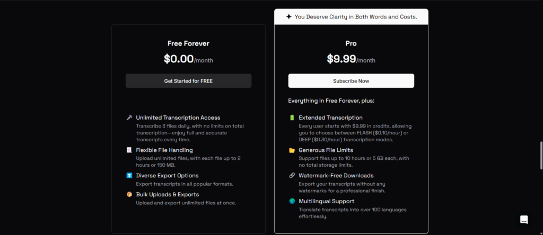
Task: Click the $0.00 price text
Action: coord(179,59)
